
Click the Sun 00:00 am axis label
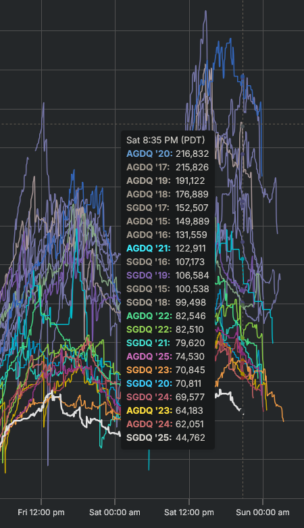click(263, 512)
